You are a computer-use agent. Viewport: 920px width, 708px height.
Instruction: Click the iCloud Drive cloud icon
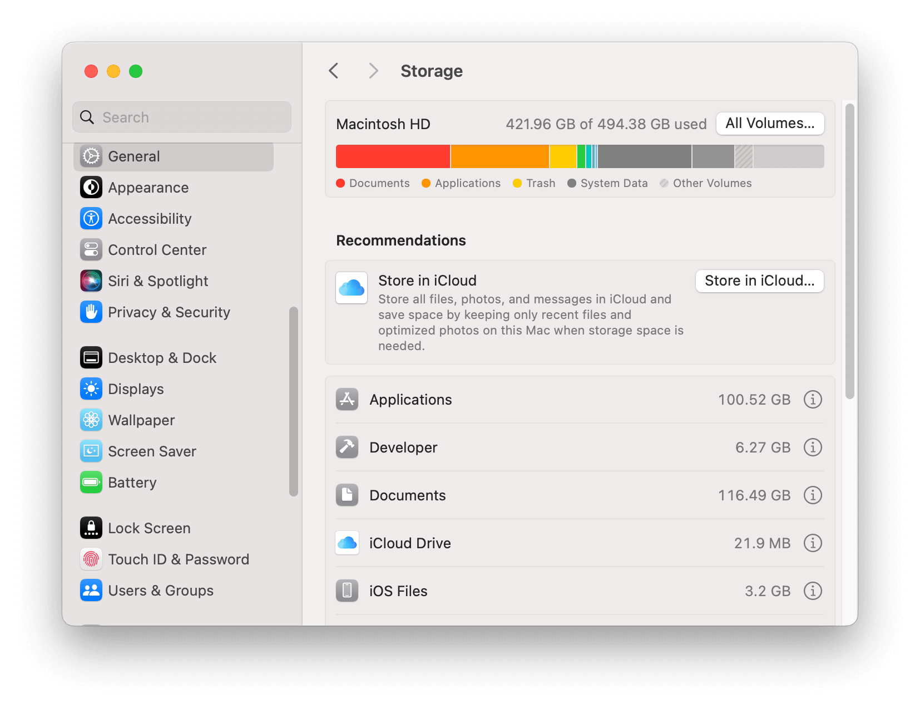click(x=347, y=543)
